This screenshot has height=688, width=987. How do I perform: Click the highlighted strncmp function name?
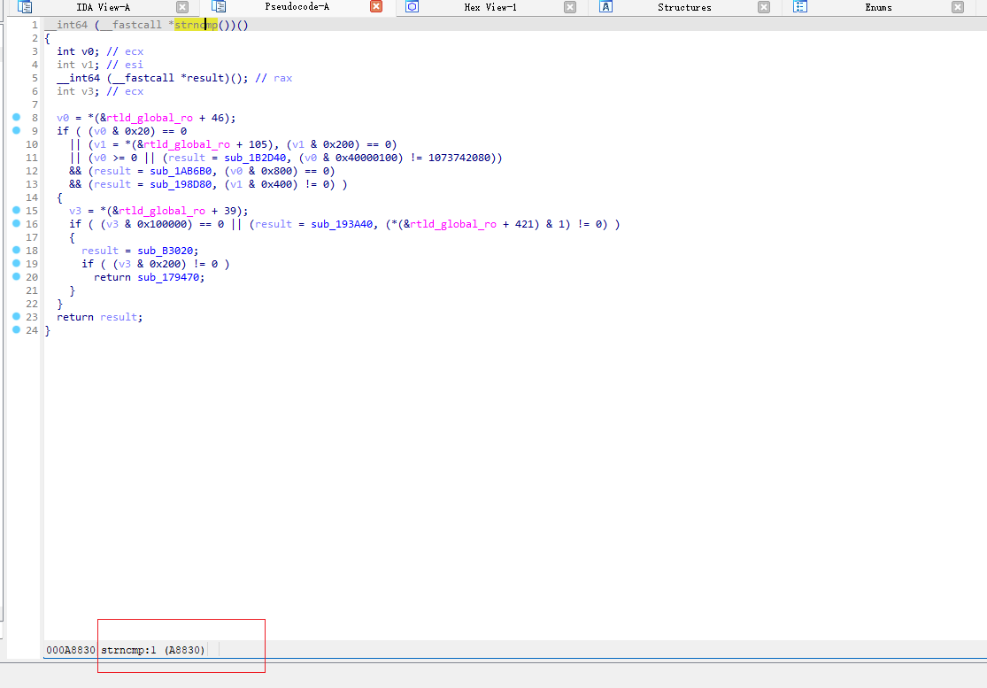tap(196, 25)
